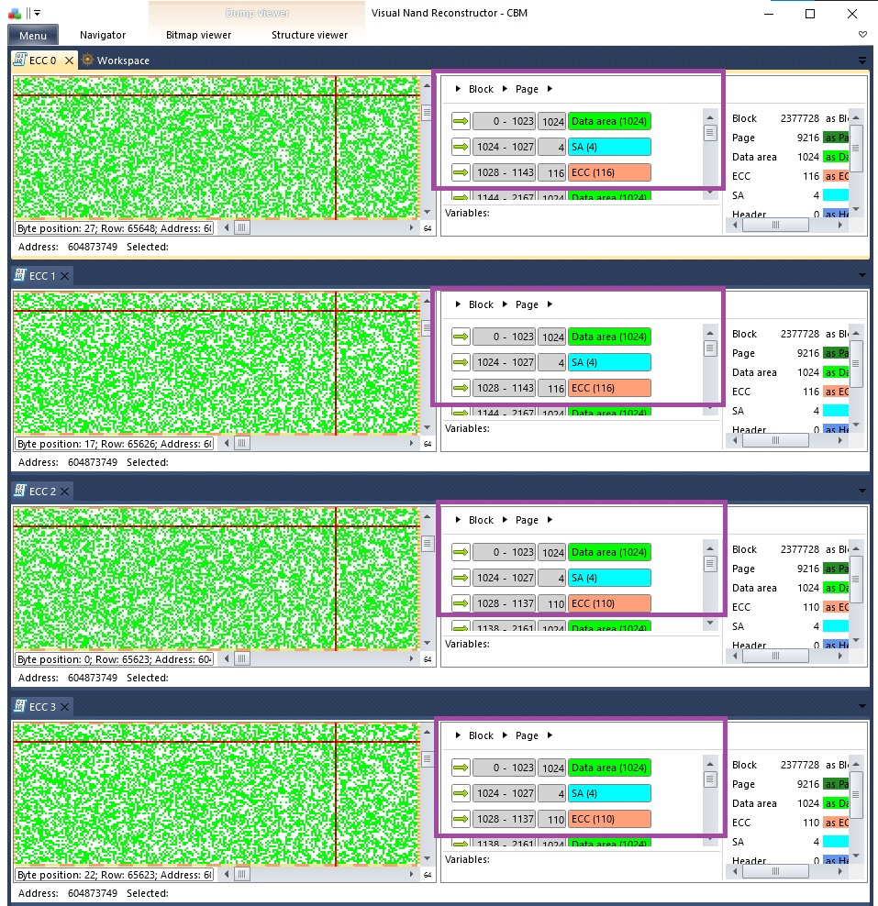Close the ECC 1 panel

click(65, 276)
